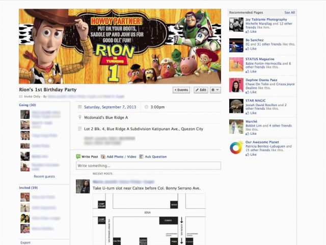This screenshot has width=326, height=245.
Task: Click Josiah David Rosillon friend link
Action: (261, 105)
